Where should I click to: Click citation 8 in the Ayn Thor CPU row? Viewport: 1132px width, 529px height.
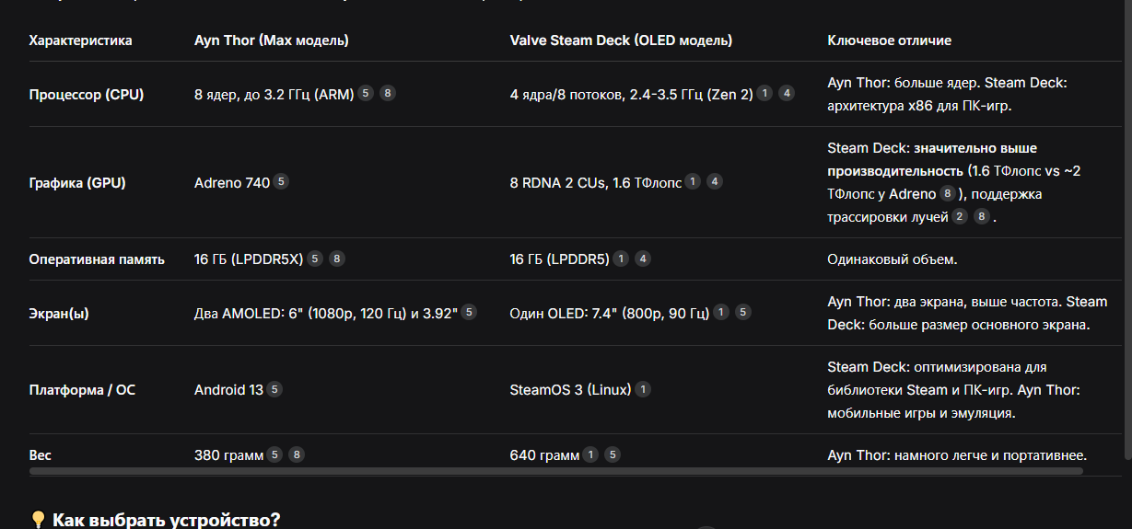pos(388,93)
